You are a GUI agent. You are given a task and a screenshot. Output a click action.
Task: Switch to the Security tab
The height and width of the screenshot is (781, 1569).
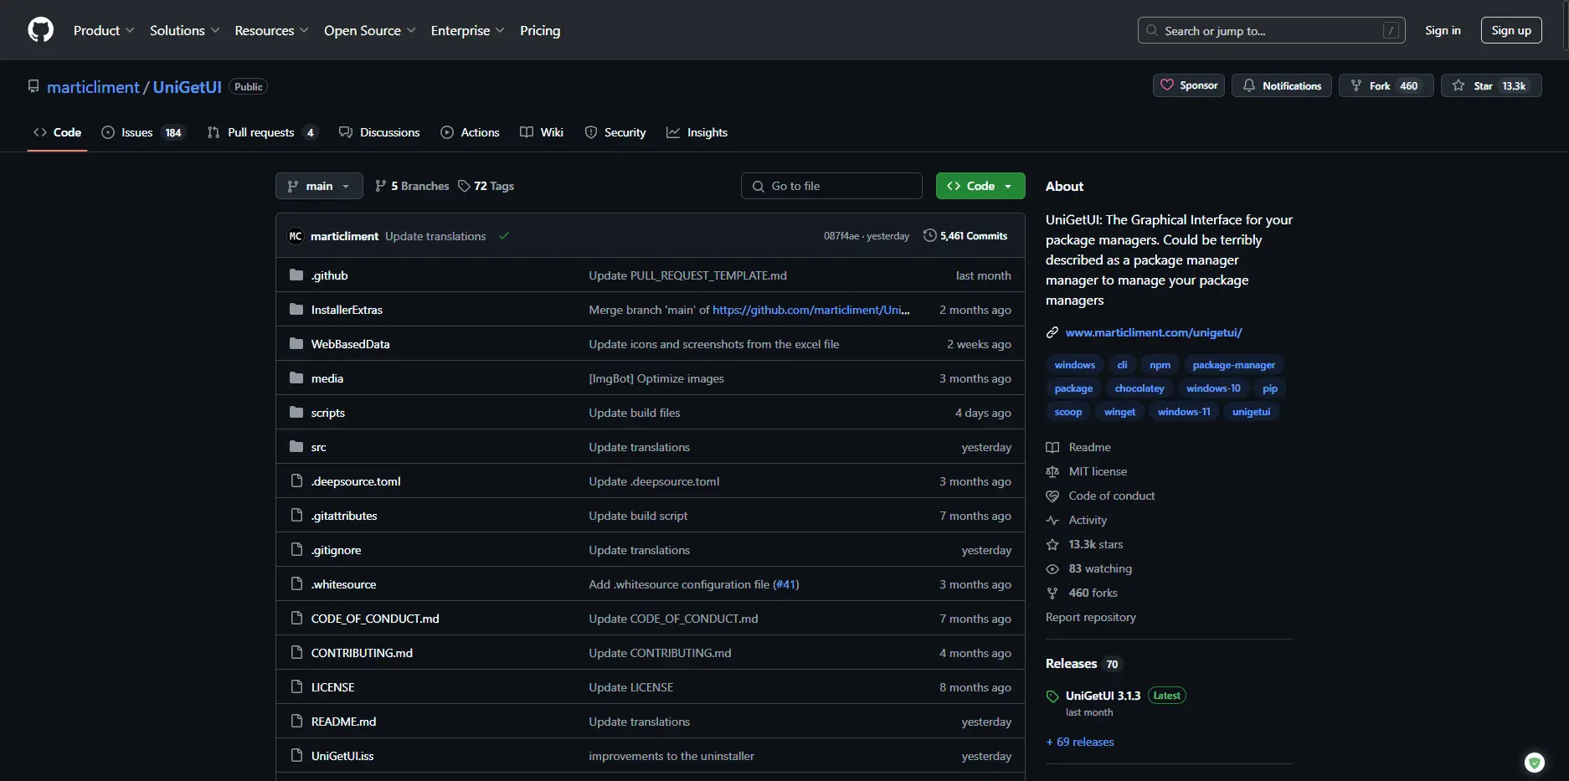[615, 132]
